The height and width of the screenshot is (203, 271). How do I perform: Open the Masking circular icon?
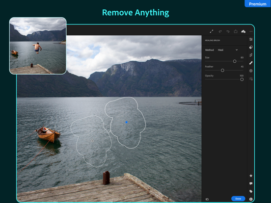[251, 71]
